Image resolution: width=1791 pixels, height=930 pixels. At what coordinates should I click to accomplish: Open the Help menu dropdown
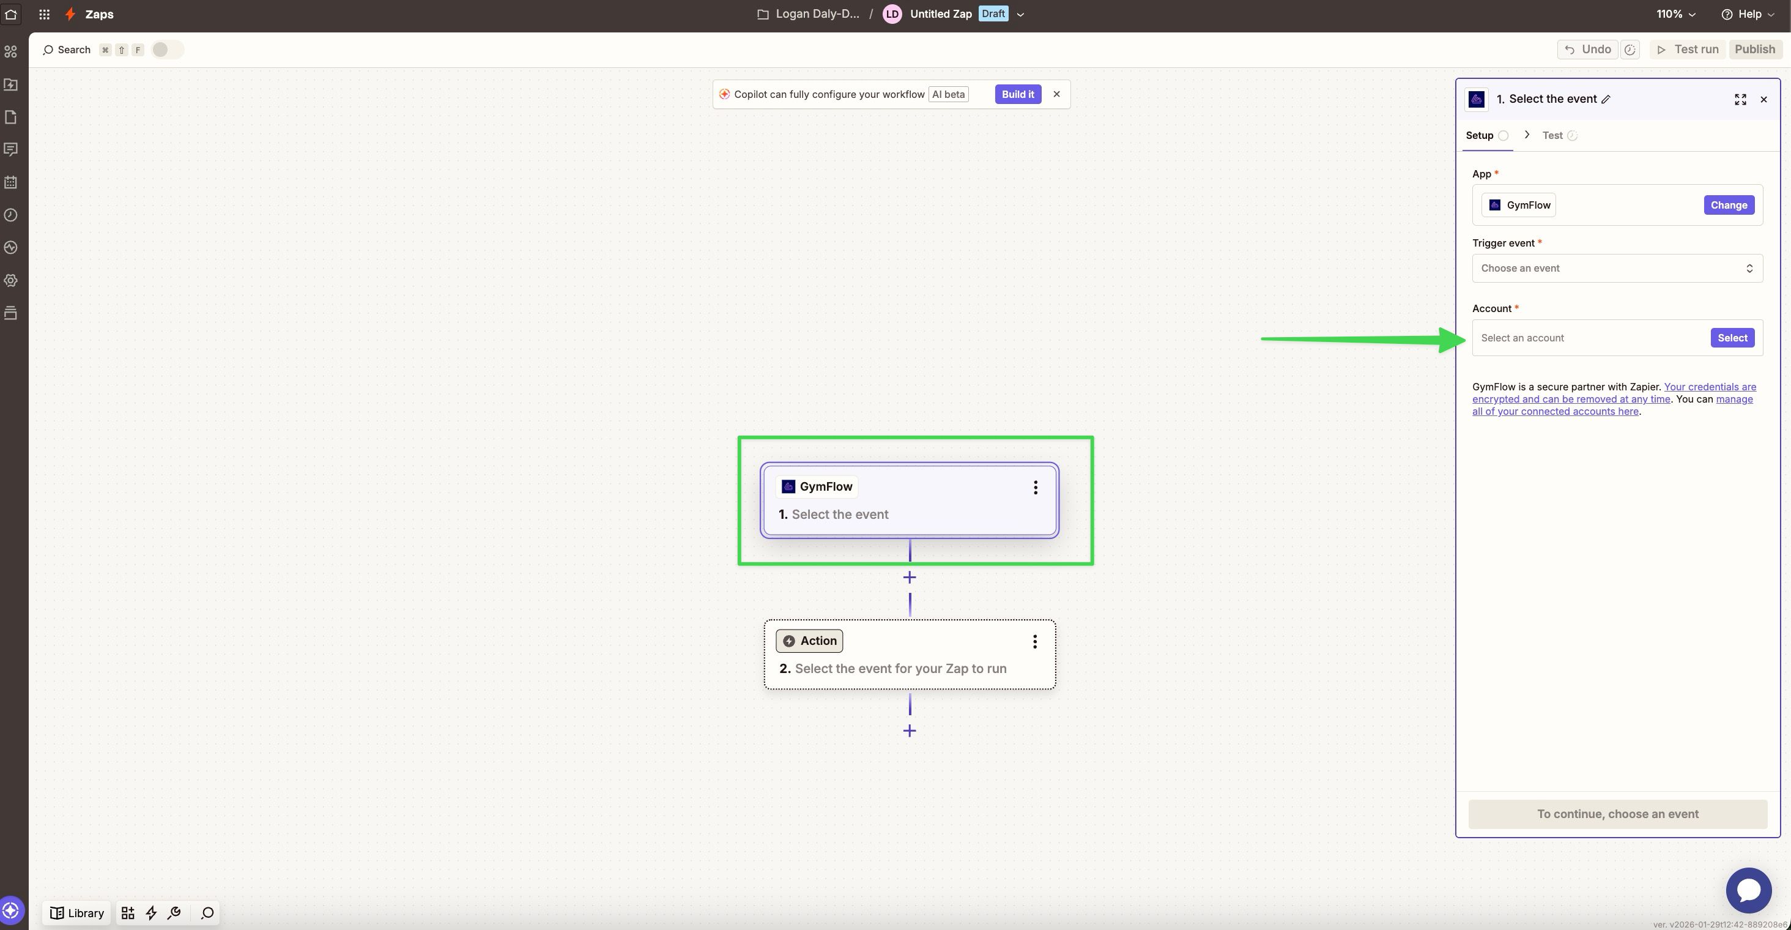point(1749,14)
